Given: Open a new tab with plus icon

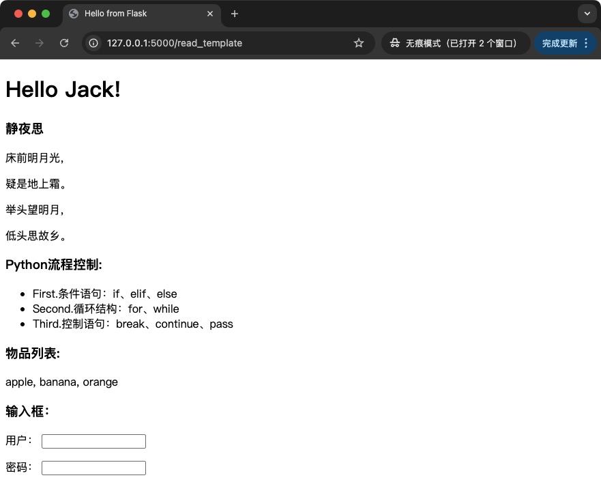Looking at the screenshot, I should (235, 14).
